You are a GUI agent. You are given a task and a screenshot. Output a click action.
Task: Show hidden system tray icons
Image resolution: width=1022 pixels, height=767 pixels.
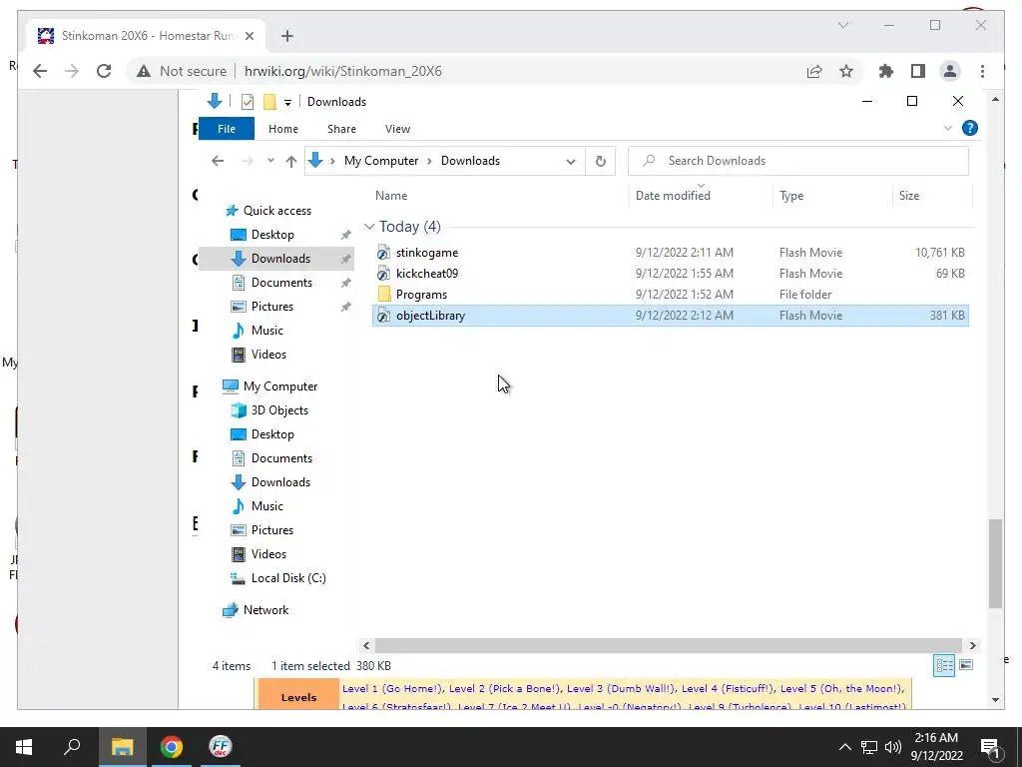[844, 747]
